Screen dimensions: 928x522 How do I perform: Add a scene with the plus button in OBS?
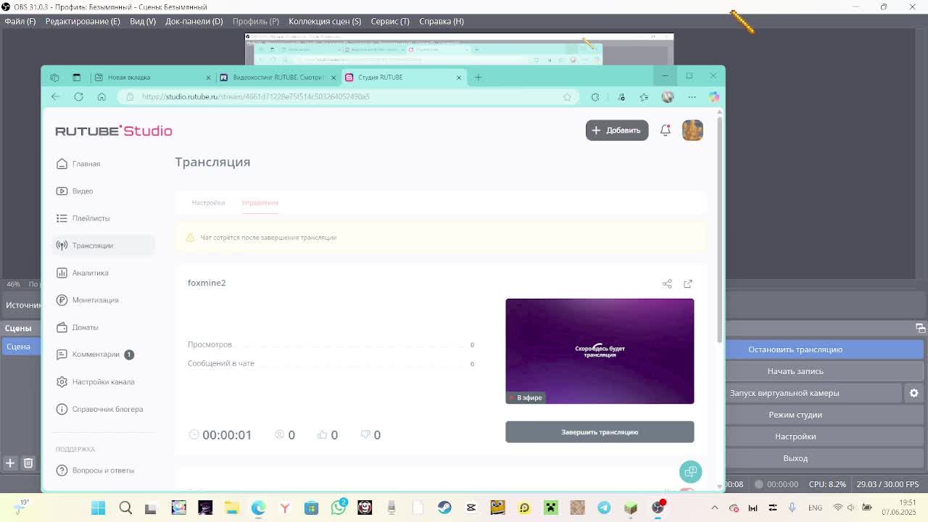pos(10,463)
